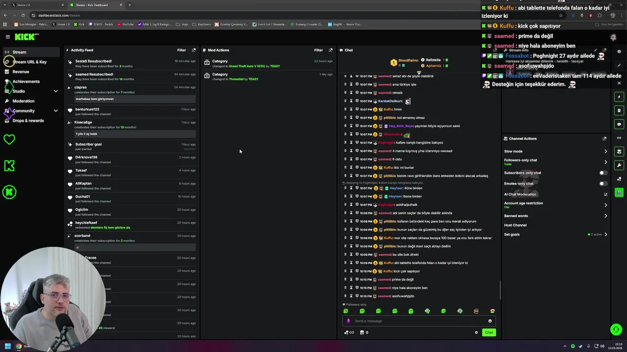The image size is (627, 352).
Task: Switch to the Home / X browser tab
Action: 37,5
